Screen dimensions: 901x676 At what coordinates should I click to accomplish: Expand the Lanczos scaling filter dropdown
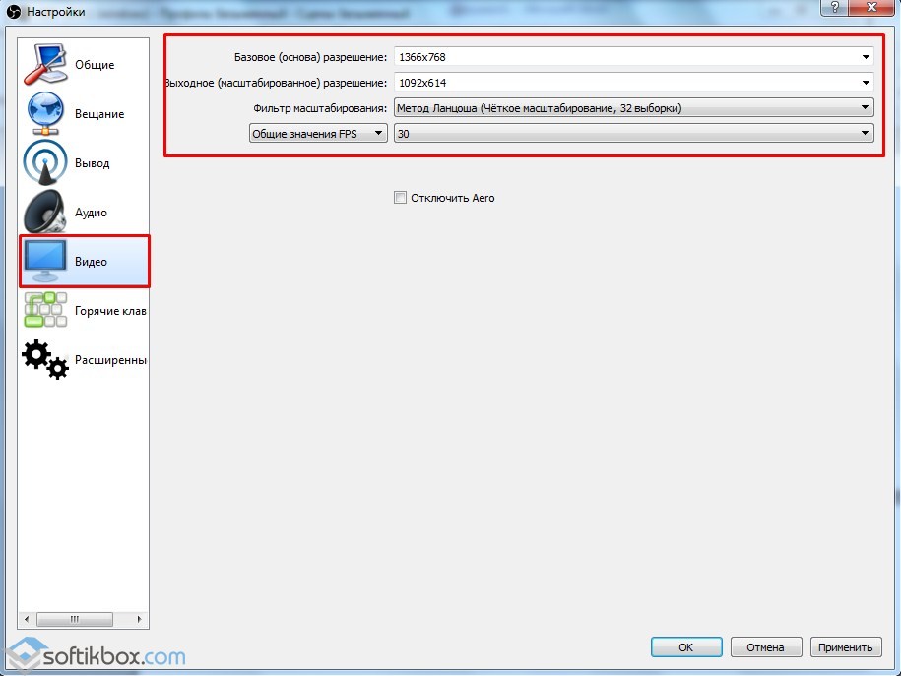[633, 108]
